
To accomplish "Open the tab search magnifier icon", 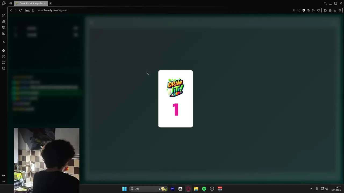I will [x=325, y=3].
